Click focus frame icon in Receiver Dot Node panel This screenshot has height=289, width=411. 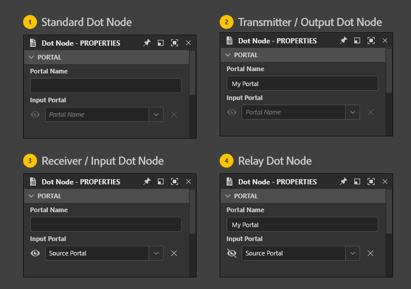coord(175,181)
